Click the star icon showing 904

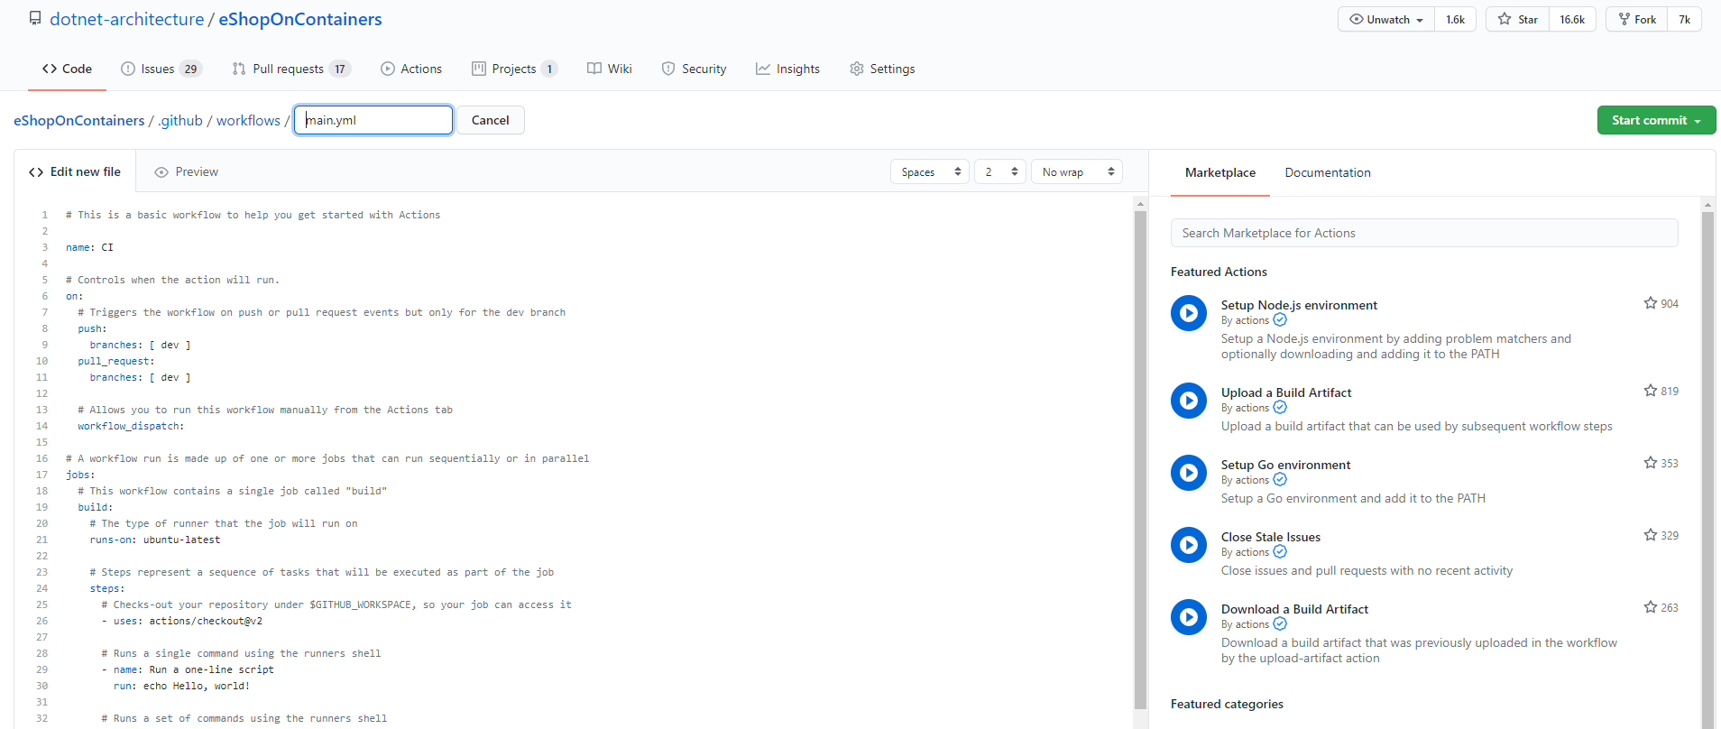click(x=1651, y=303)
